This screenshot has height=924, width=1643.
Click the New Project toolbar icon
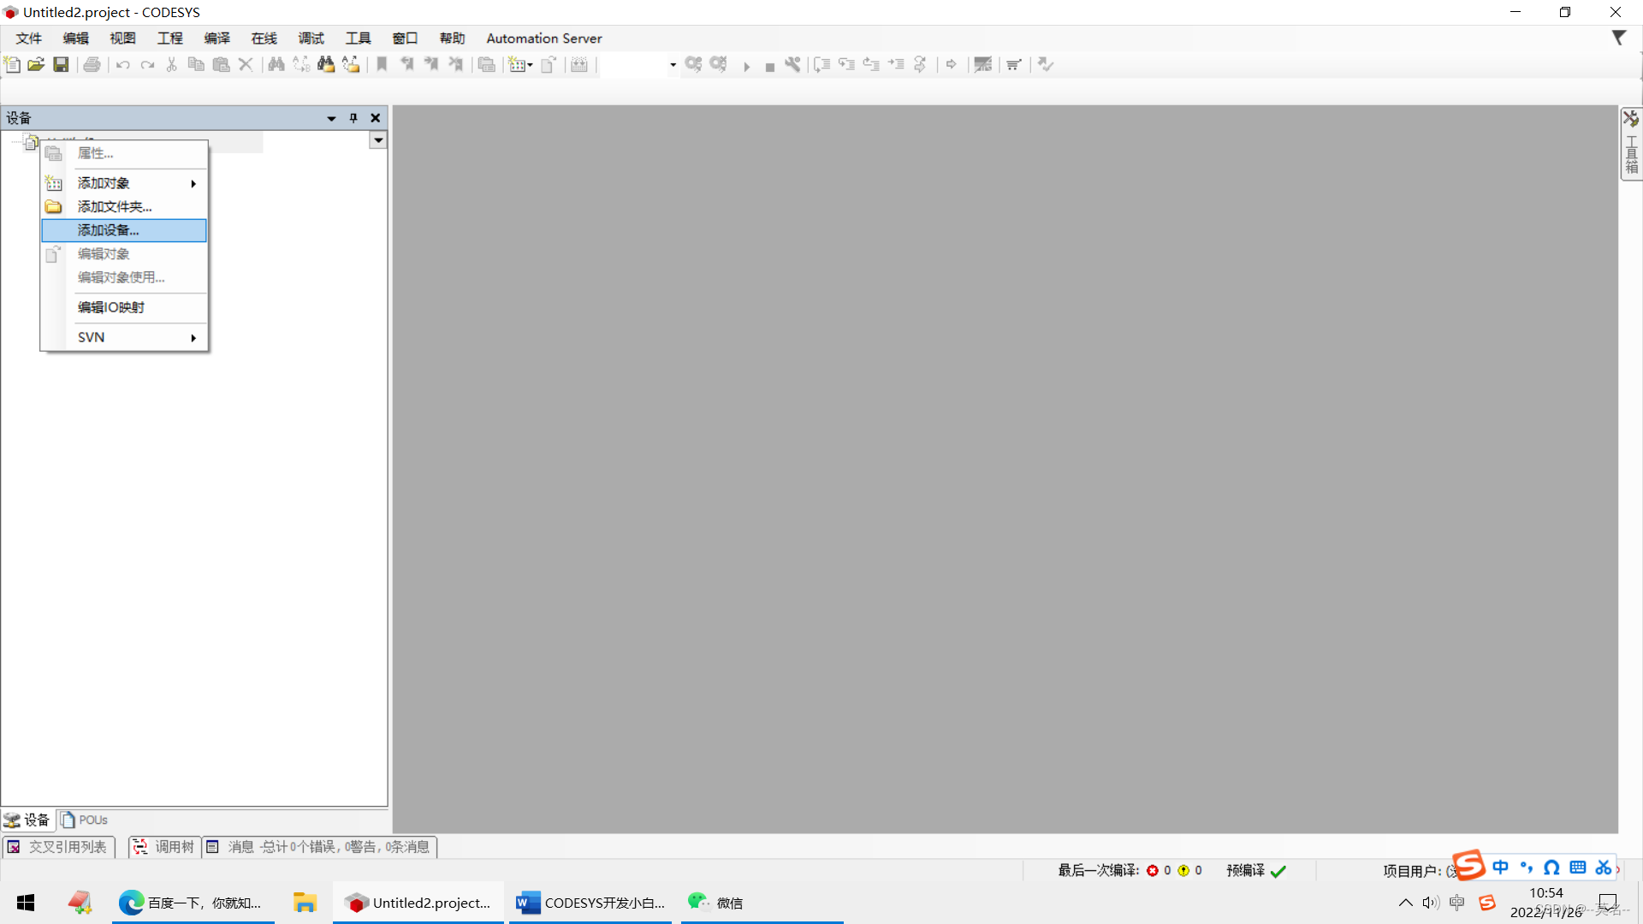(x=12, y=64)
